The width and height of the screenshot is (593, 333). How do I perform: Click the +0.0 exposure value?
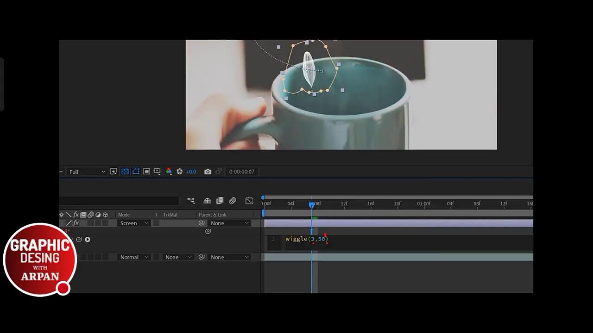click(191, 172)
